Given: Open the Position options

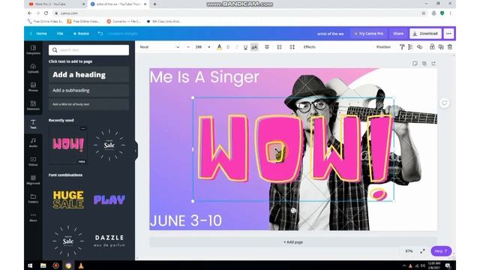Looking at the screenshot, I should click(x=383, y=46).
